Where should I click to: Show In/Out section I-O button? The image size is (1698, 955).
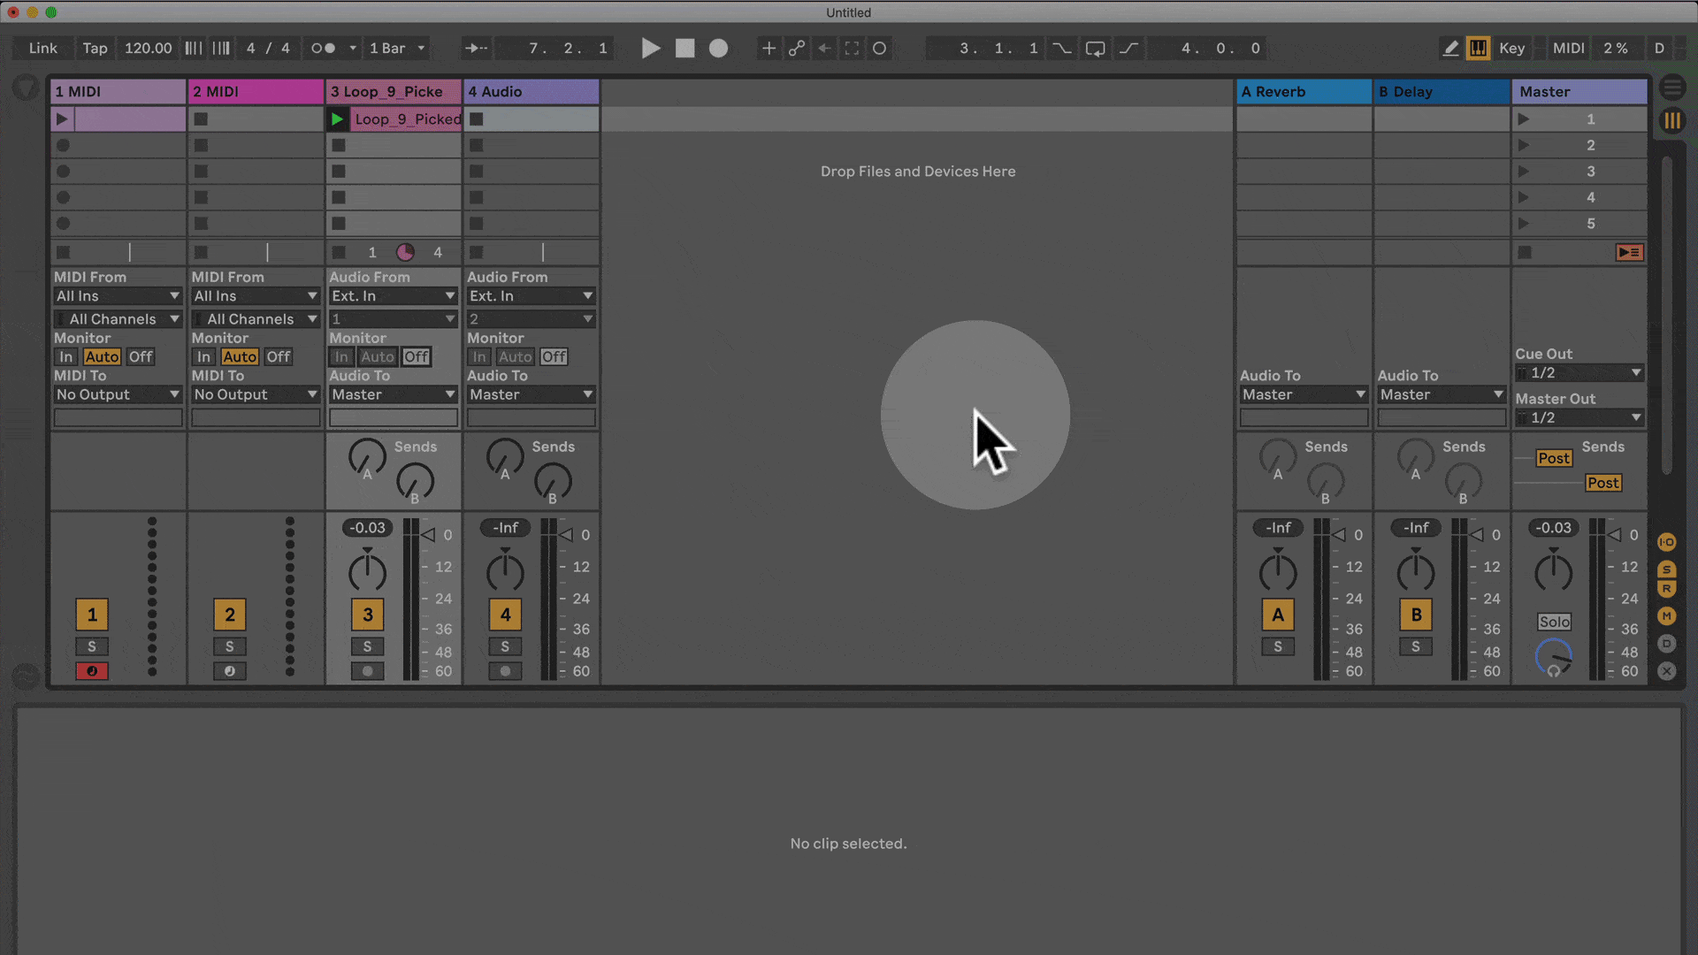(x=1666, y=542)
